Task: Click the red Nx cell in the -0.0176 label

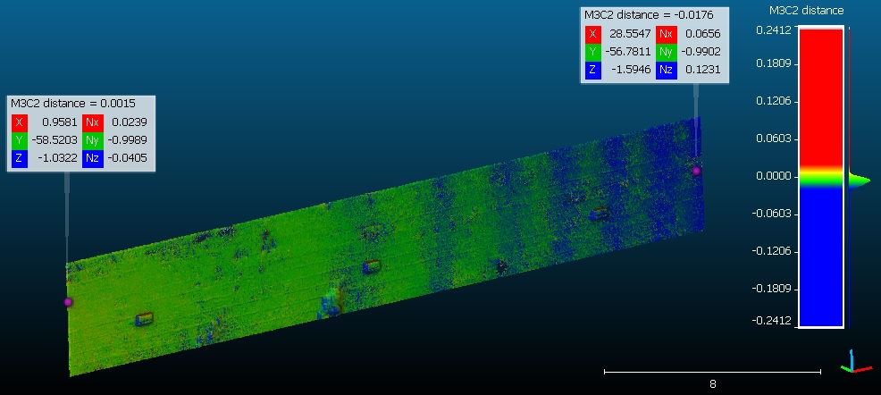Action: (666, 33)
